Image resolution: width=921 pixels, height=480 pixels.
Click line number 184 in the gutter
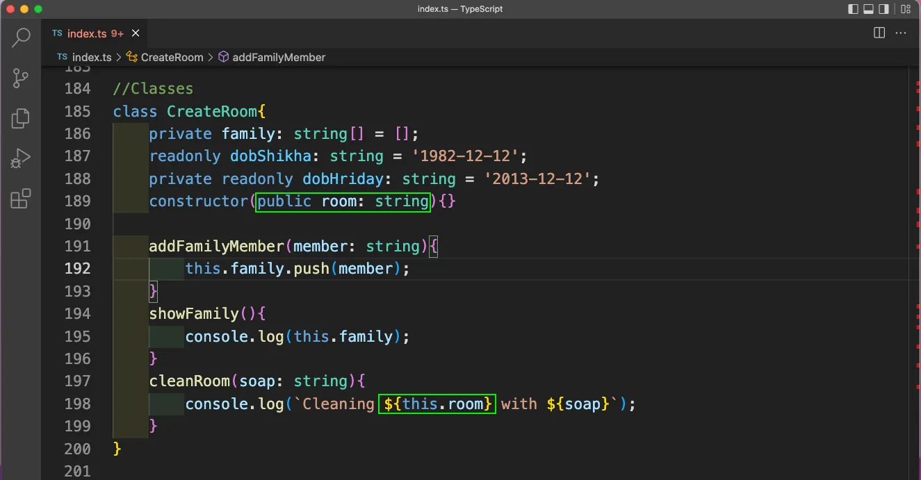point(77,89)
